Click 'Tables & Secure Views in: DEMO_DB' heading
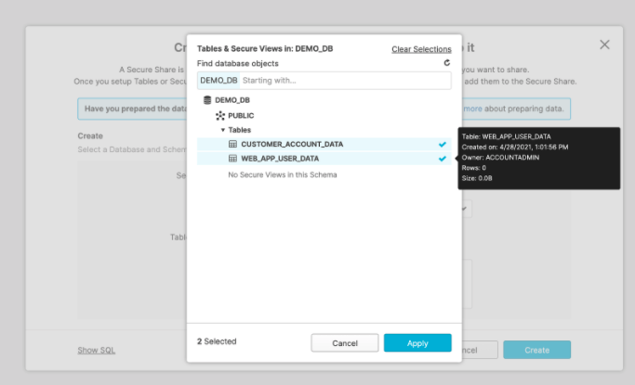This screenshot has width=635, height=385. [265, 48]
